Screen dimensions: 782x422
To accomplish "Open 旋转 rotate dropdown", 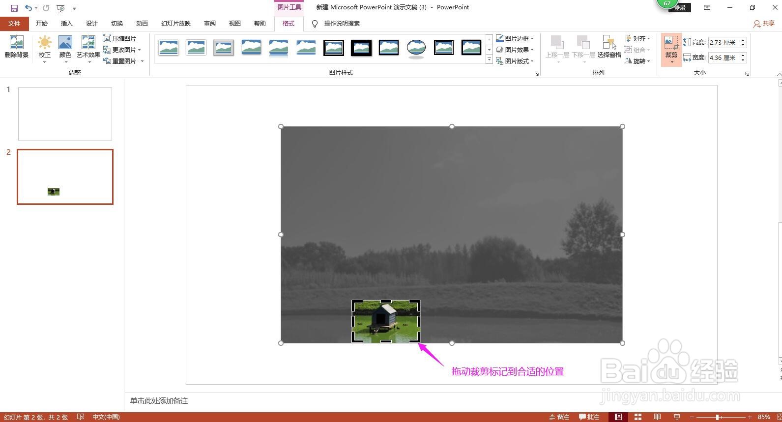I will point(637,61).
